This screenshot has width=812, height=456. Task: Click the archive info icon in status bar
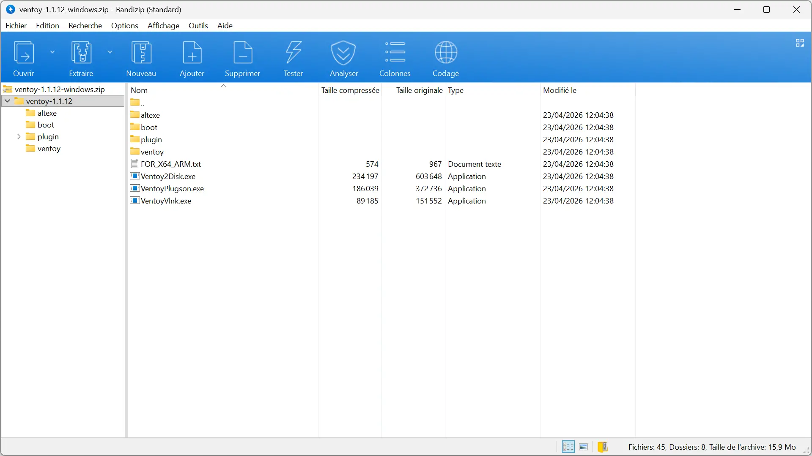coord(603,447)
